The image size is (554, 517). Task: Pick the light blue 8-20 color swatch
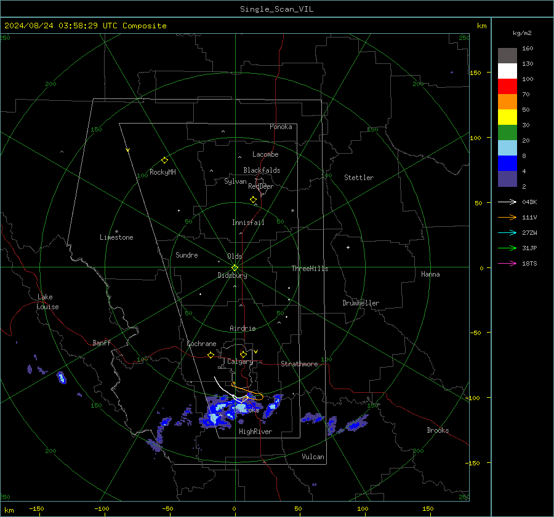pyautogui.click(x=507, y=148)
